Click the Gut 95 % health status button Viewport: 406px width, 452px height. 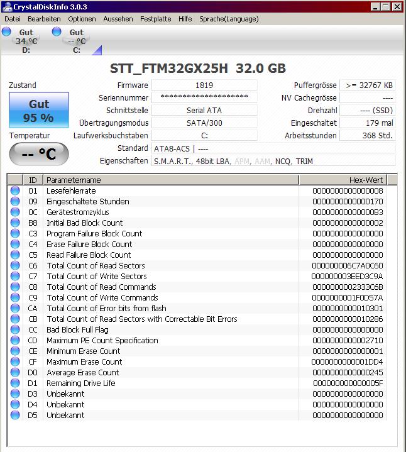click(38, 110)
